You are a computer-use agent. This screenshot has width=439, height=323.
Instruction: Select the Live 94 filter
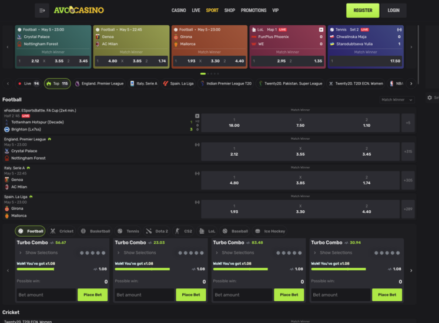click(29, 83)
